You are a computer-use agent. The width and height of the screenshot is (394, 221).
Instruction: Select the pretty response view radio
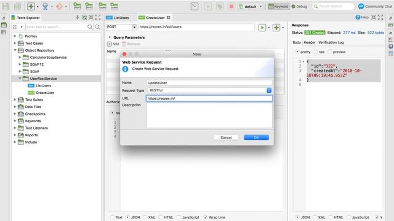(x=297, y=52)
